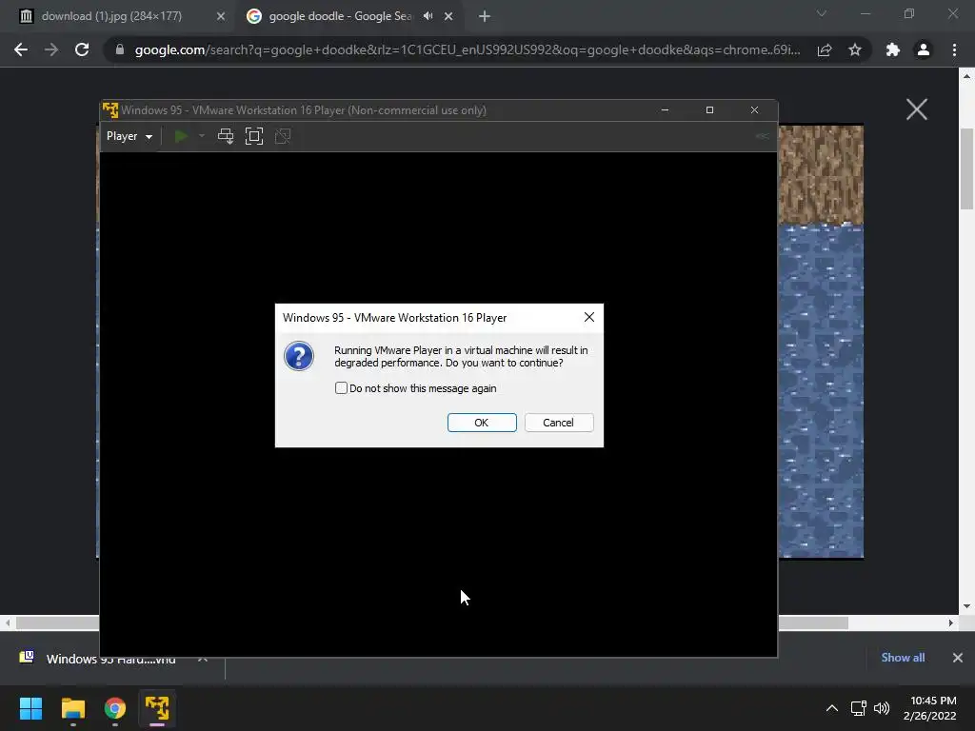
Task: Click OK in the VMware dialog
Action: [482, 423]
